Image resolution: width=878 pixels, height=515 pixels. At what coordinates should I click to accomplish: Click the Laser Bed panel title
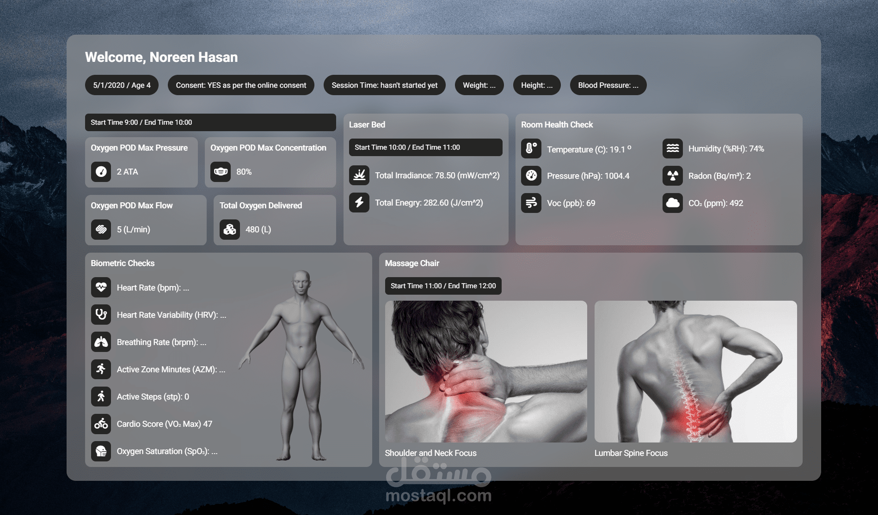coord(367,125)
